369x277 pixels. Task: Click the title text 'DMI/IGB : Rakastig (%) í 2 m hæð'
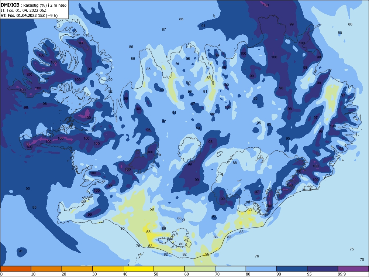pyautogui.click(x=34, y=5)
